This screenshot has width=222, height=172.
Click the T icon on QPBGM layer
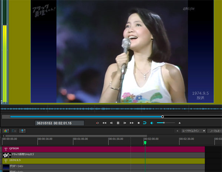pos(6,149)
